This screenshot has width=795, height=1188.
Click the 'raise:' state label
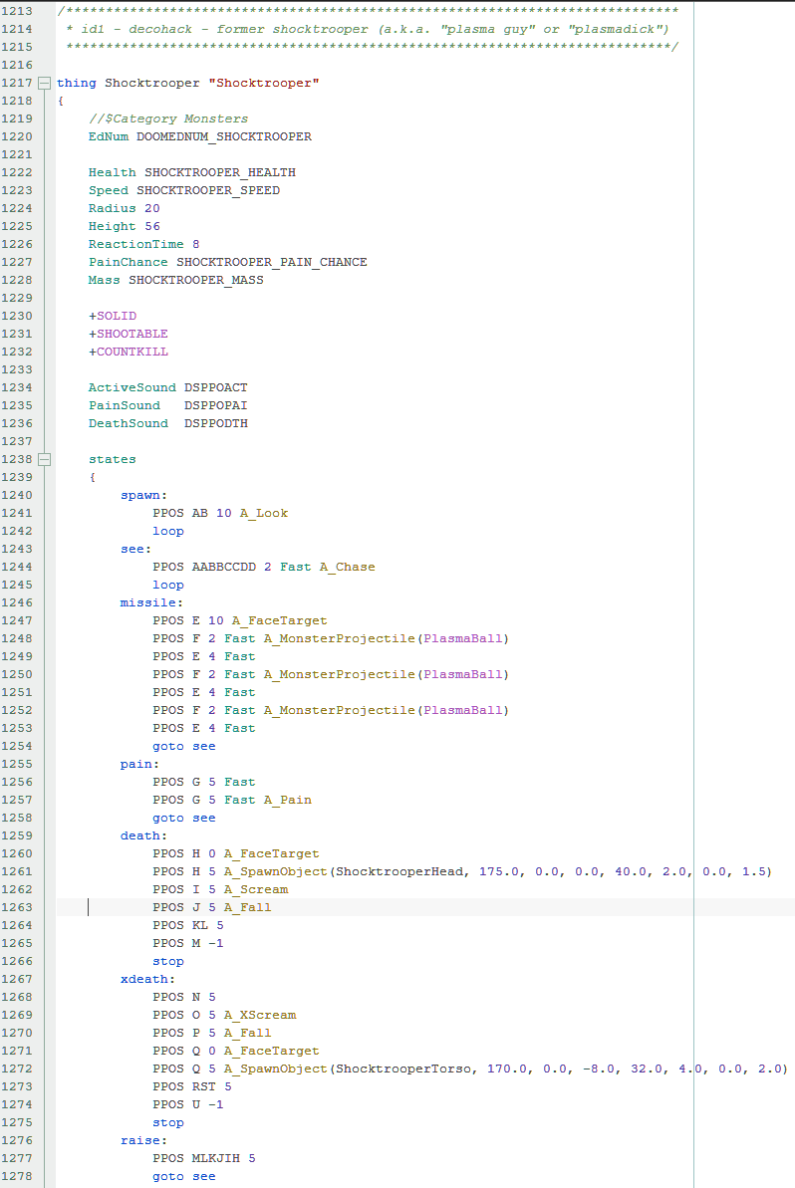pyautogui.click(x=144, y=1141)
